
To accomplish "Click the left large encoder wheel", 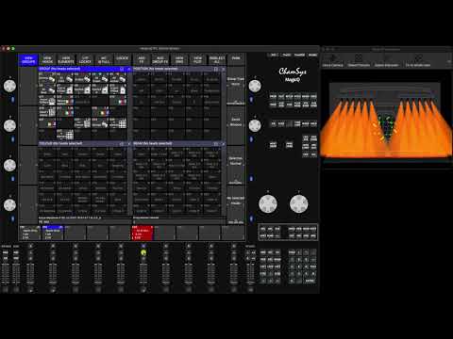I will pyautogui.click(x=268, y=204).
